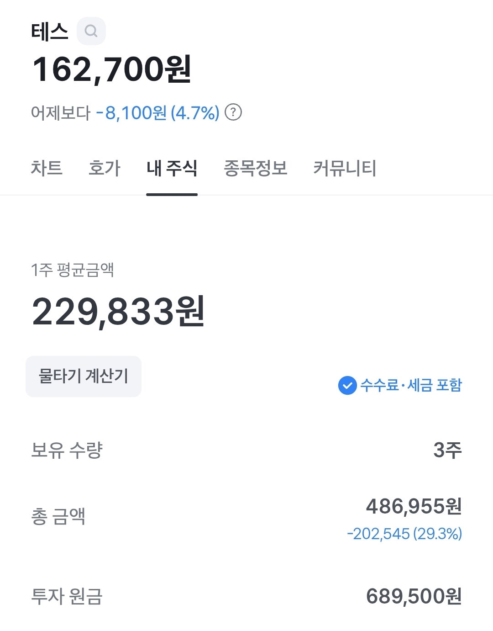
Task: Open the 종목정보 tab
Action: coord(255,168)
